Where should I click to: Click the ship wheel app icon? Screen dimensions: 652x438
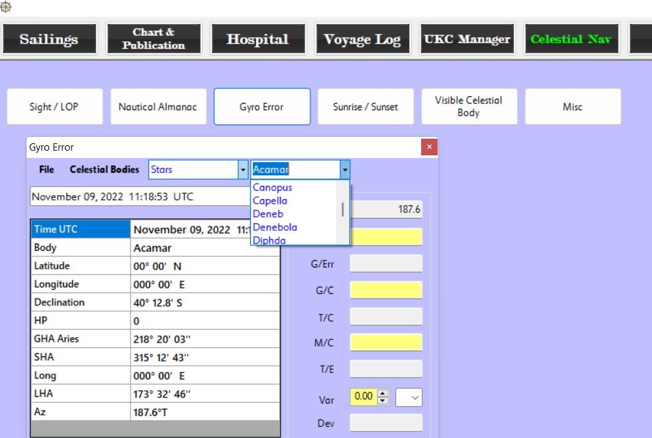6,6
